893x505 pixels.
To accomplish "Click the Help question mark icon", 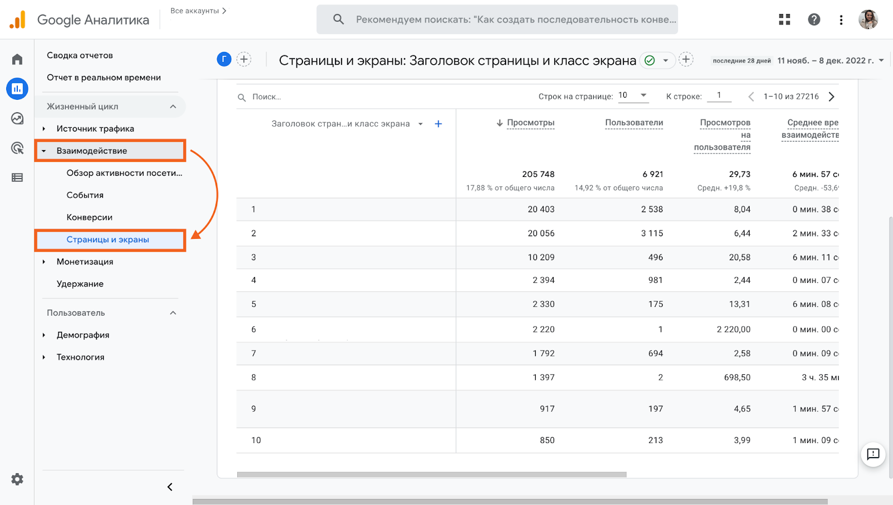I will pos(814,20).
